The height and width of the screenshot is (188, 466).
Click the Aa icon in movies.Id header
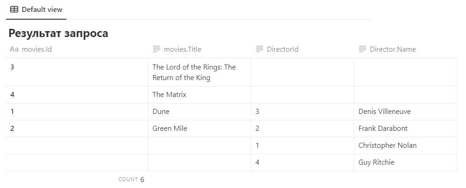[14, 49]
